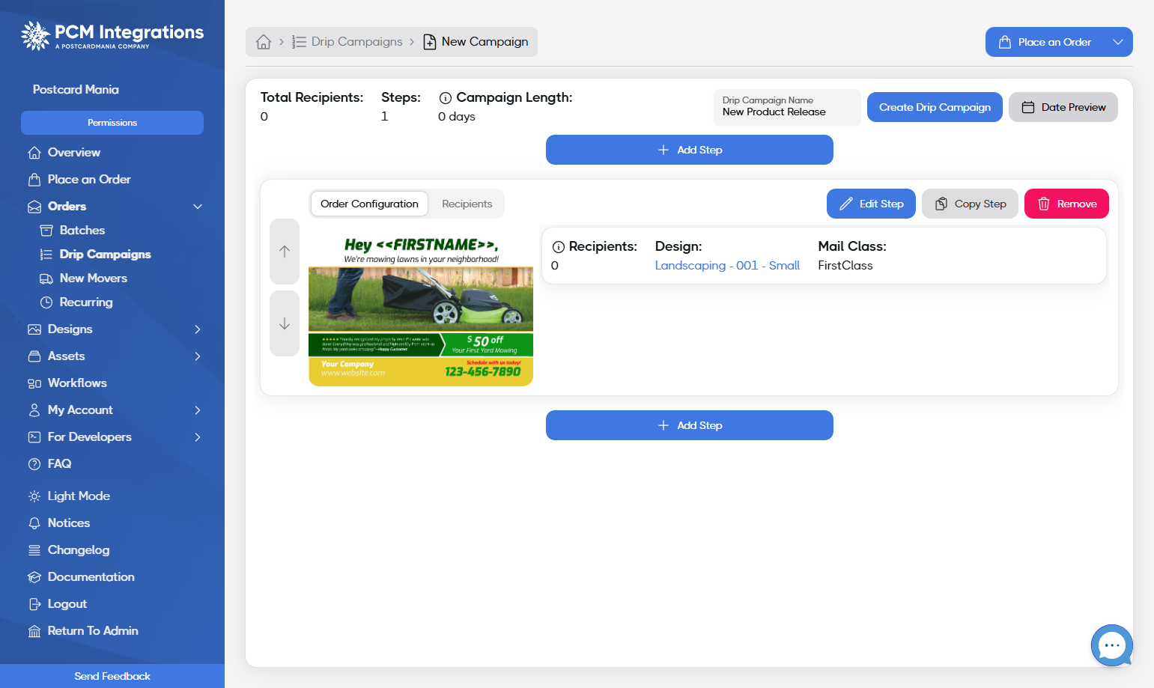Move step up with the up arrow
The width and height of the screenshot is (1154, 688).
285,252
